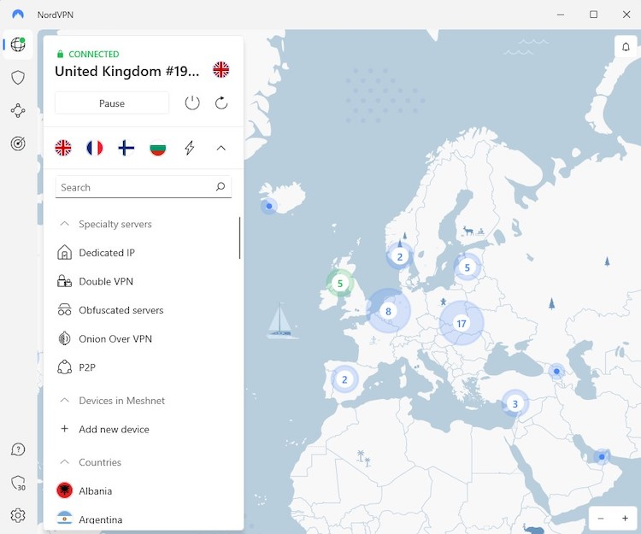Click the disconnect power icon

(x=192, y=103)
